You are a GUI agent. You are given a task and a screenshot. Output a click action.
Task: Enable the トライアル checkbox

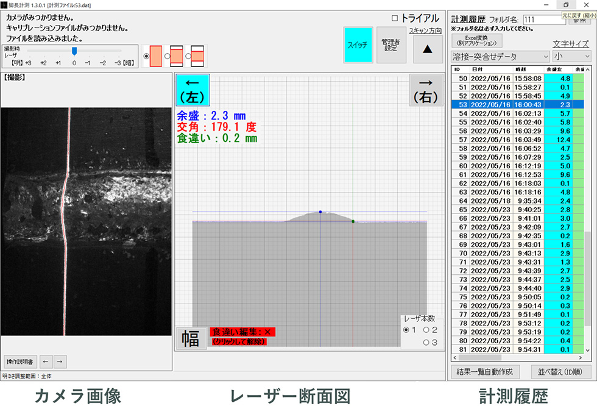(x=395, y=18)
